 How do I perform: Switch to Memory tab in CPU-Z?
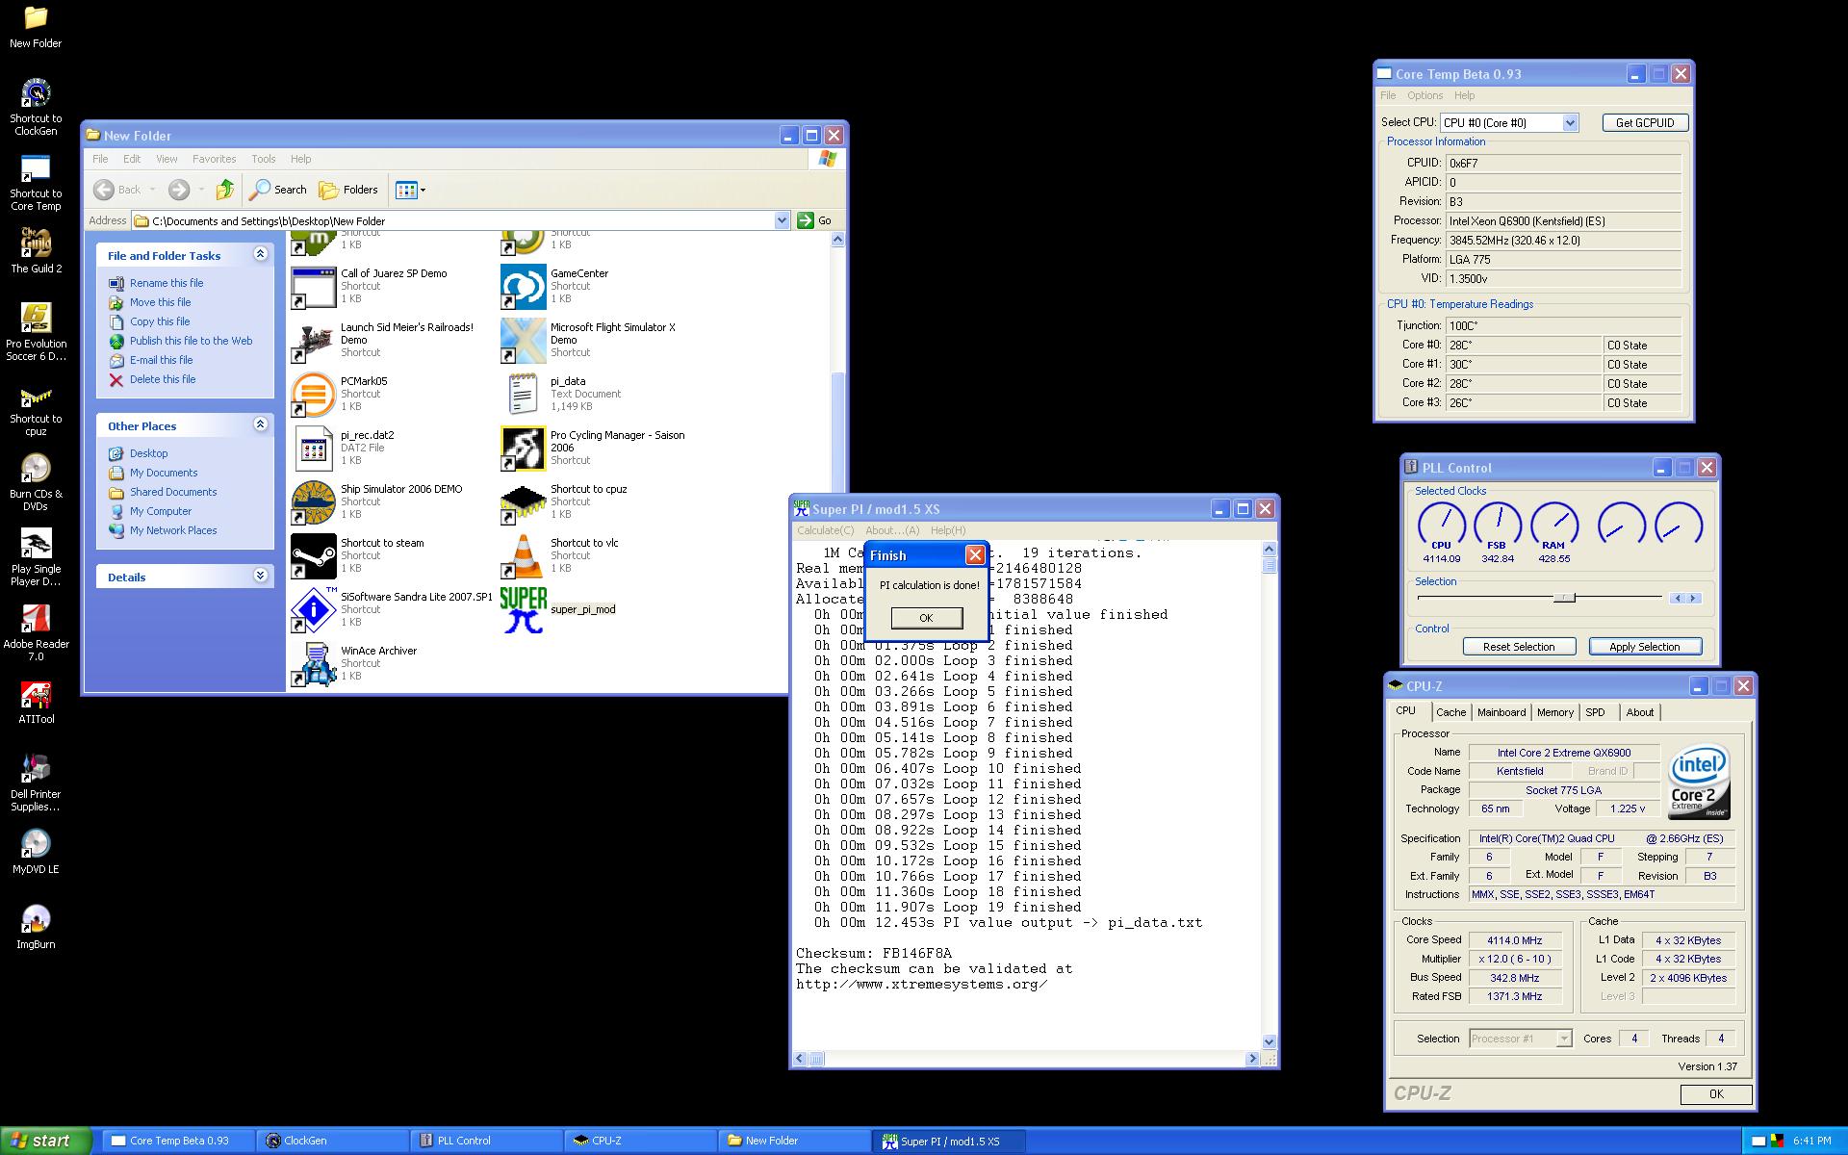click(x=1554, y=712)
